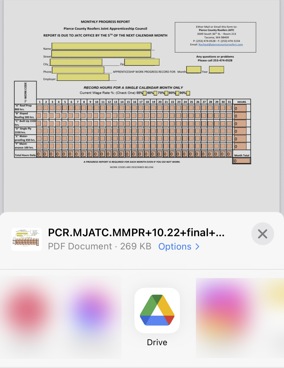Viewport: 284px width, 368px height.
Task: Open share Options link
Action: pyautogui.click(x=179, y=246)
